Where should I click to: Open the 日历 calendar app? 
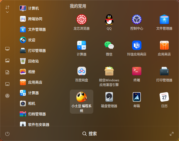click(164, 100)
